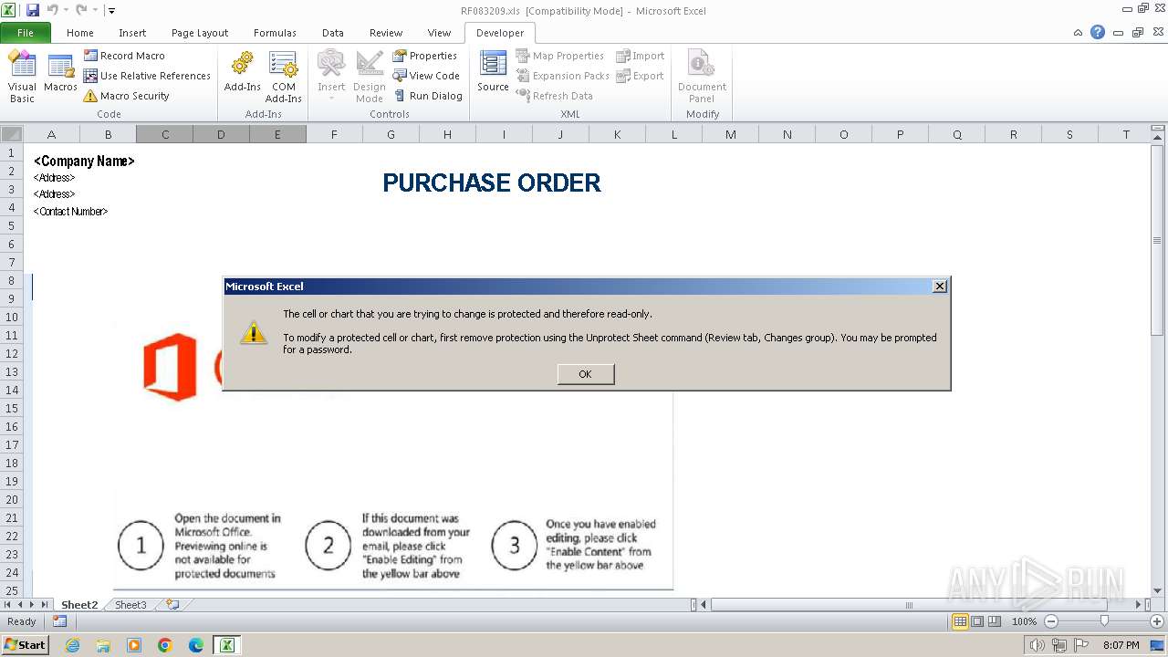Click Refresh Data in XML group
This screenshot has height=657, width=1168.
[554, 96]
